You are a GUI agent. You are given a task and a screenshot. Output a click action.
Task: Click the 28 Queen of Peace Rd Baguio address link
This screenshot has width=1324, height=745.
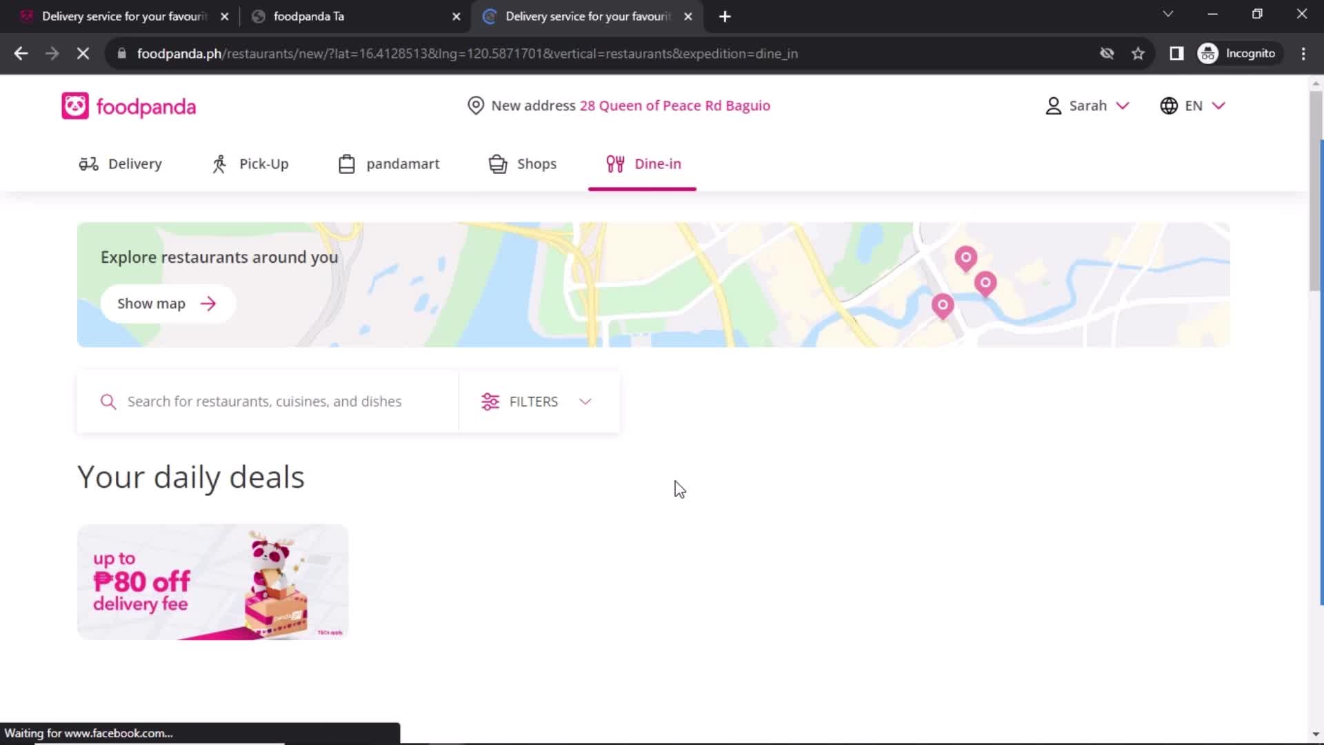coord(674,106)
